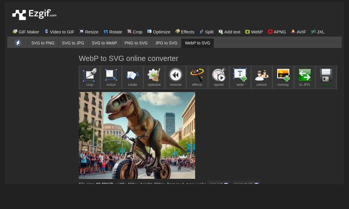
Task: Select the optimize tool
Action: (154, 77)
